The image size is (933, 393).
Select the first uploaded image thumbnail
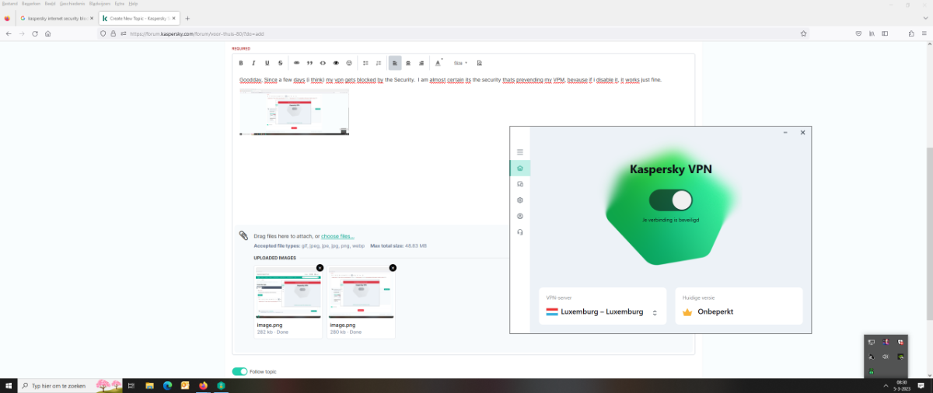click(288, 293)
